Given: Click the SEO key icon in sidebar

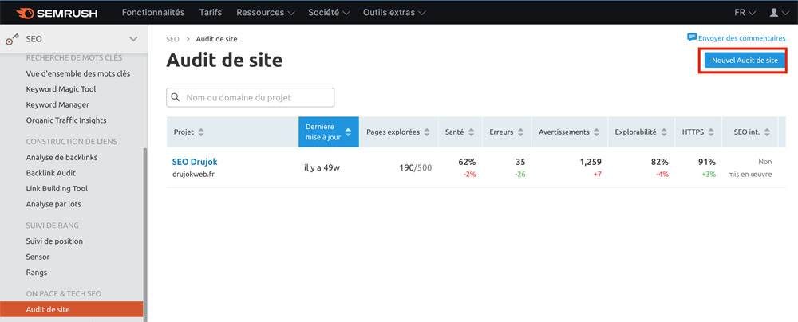Looking at the screenshot, I should [x=12, y=39].
